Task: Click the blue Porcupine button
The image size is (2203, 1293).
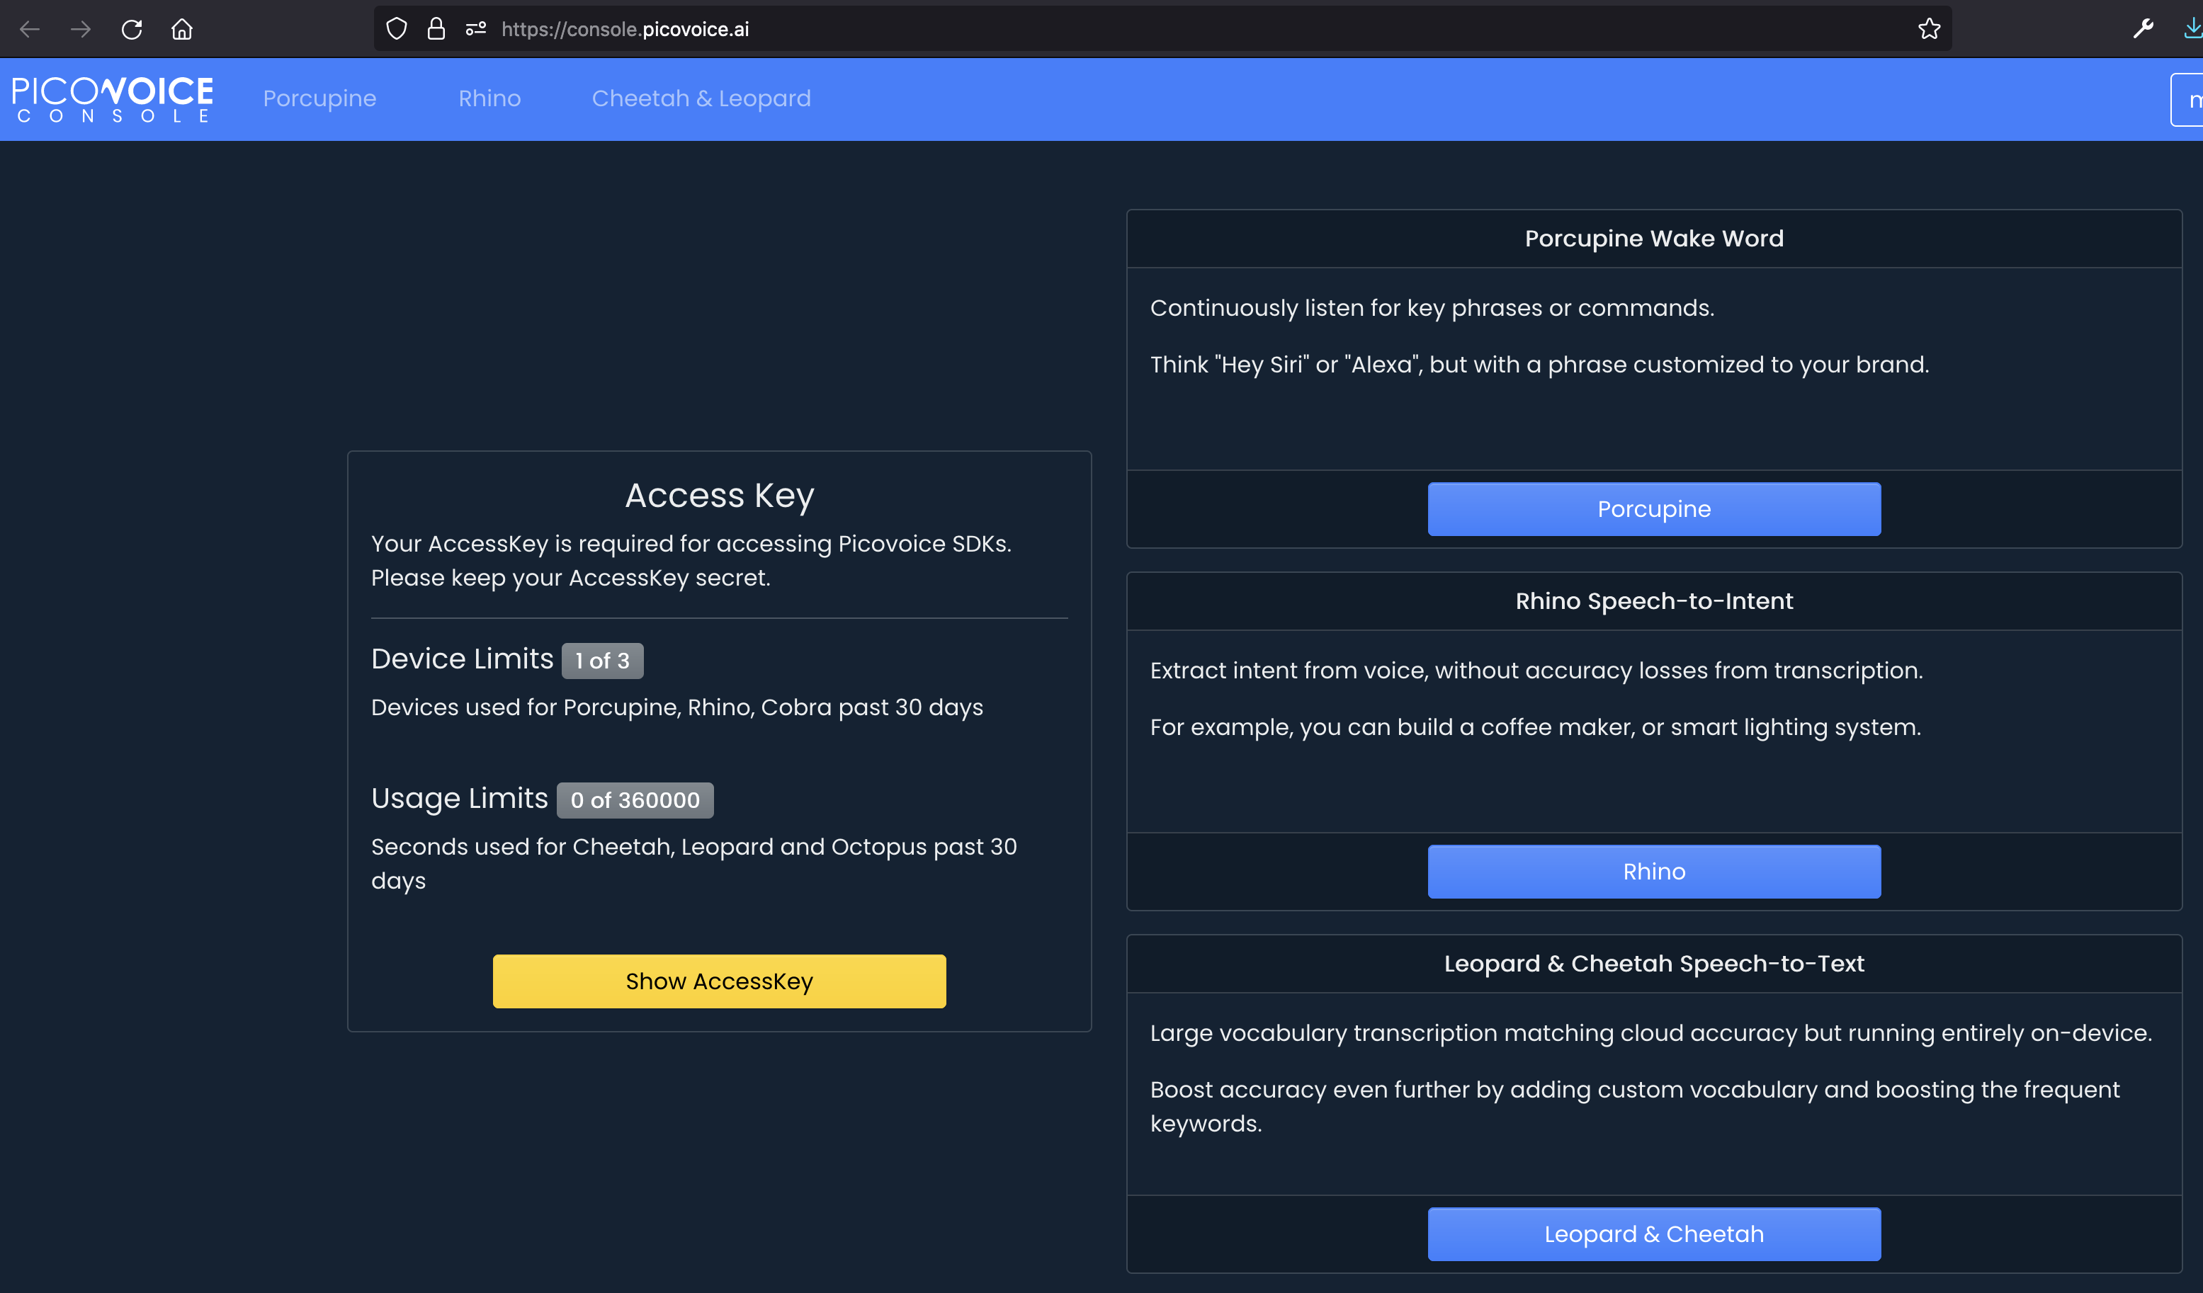Action: pyautogui.click(x=1653, y=508)
